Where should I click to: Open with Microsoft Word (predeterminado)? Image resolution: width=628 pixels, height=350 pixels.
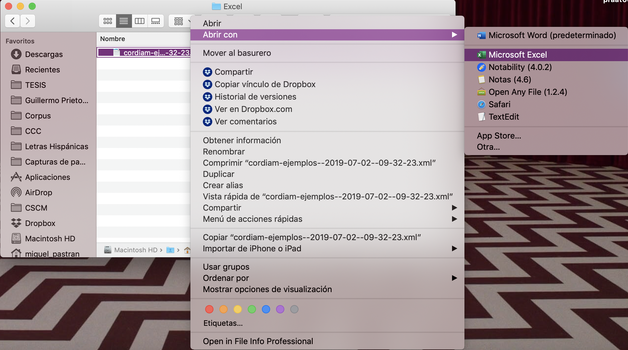[x=546, y=35]
